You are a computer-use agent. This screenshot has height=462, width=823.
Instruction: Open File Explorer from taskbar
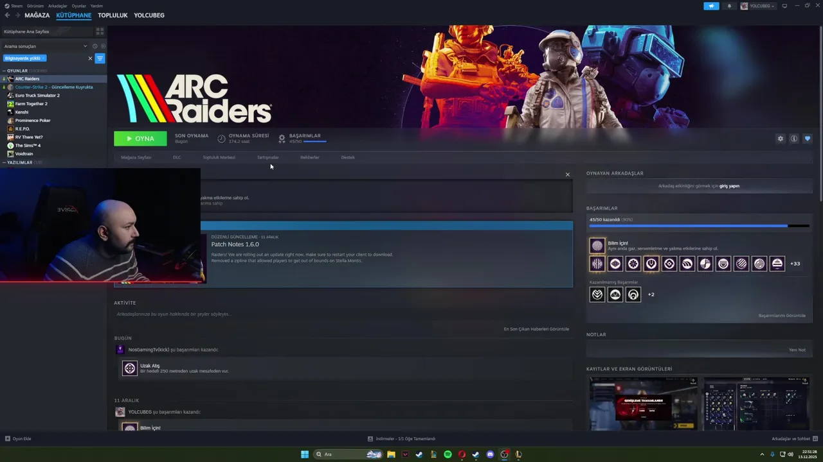click(391, 454)
